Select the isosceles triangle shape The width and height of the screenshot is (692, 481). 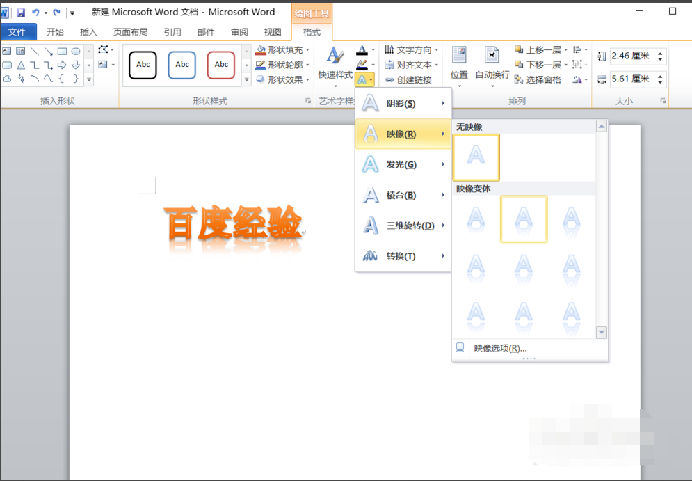(21, 65)
